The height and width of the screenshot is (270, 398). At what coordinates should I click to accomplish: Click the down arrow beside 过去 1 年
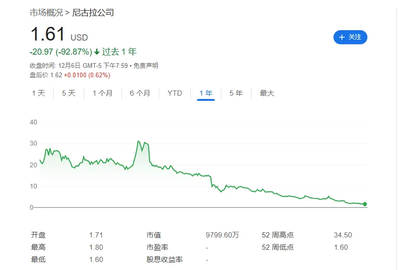[x=97, y=52]
